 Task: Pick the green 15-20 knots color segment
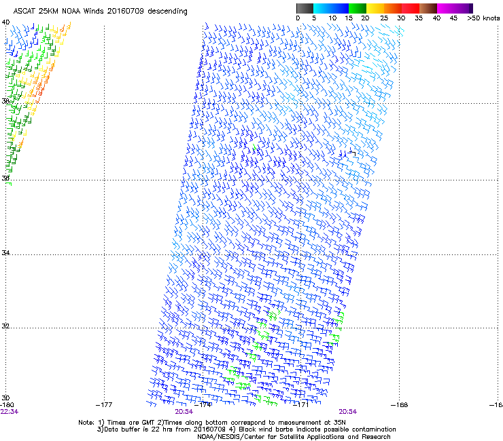click(358, 8)
